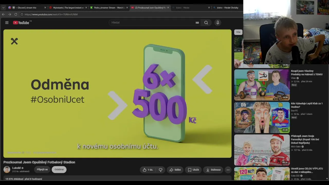Click the magnifier search button
This screenshot has height=185, width=329.
point(206,23)
